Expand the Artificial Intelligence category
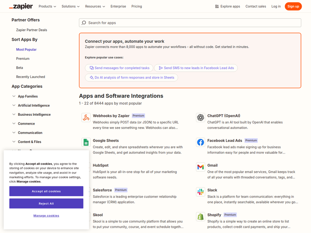This screenshot has width=311, height=233. point(31,105)
